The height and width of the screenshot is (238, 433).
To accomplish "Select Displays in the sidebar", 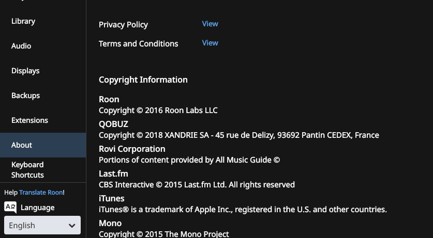I will [25, 71].
